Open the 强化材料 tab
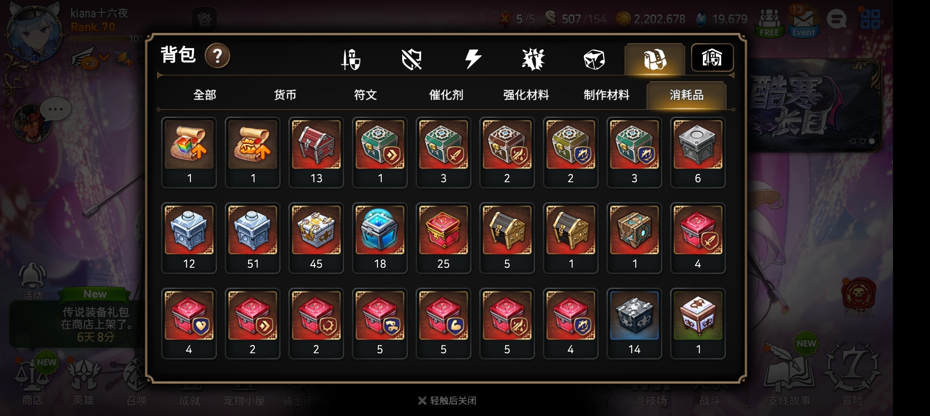The width and height of the screenshot is (930, 416). click(526, 95)
